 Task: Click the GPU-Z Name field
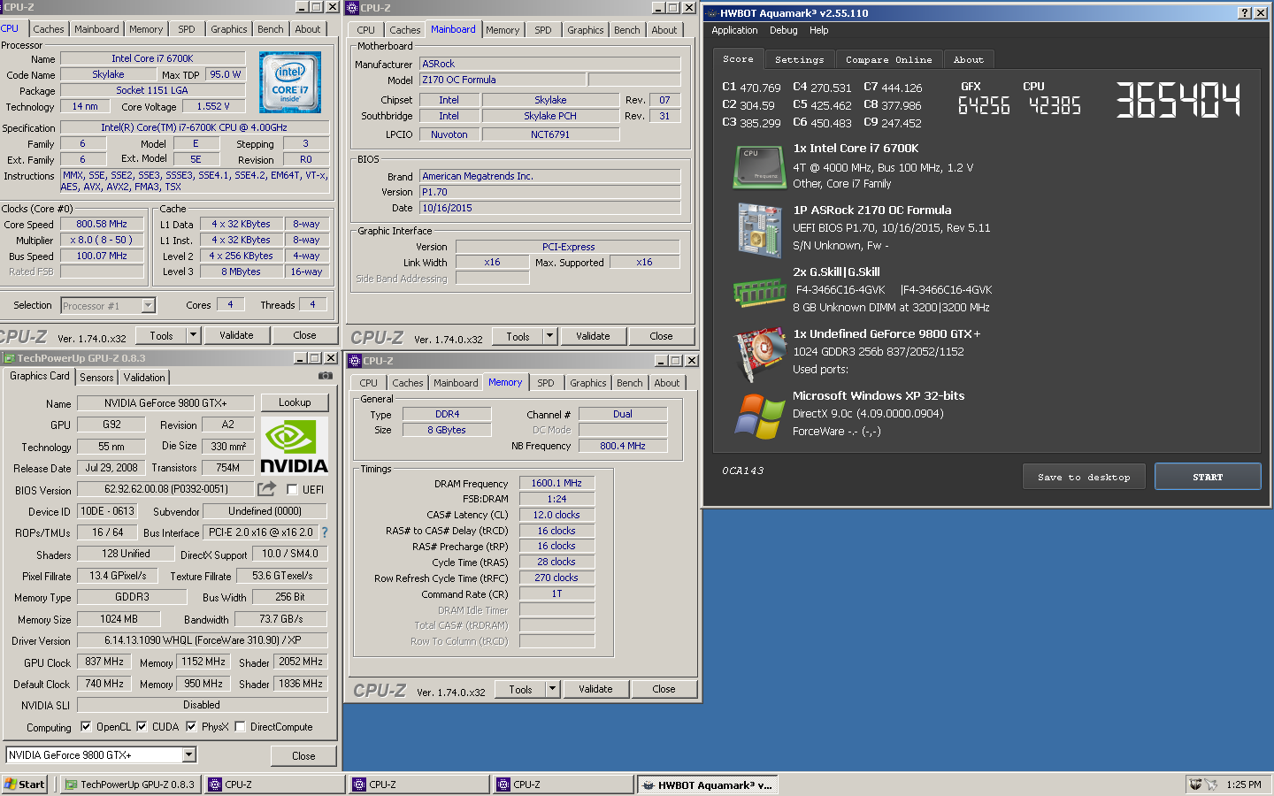click(165, 403)
